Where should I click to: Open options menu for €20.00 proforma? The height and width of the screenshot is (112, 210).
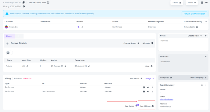(152, 87)
